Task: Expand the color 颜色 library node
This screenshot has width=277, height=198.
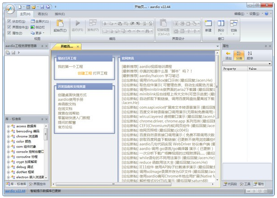Action: (x=8, y=142)
